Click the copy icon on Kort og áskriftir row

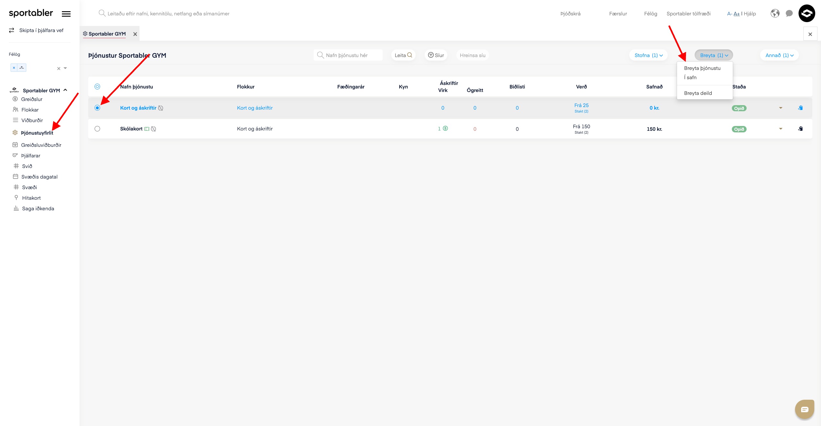tap(800, 108)
